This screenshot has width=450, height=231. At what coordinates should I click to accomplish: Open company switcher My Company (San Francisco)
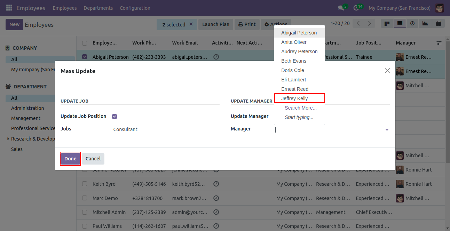coord(400,8)
